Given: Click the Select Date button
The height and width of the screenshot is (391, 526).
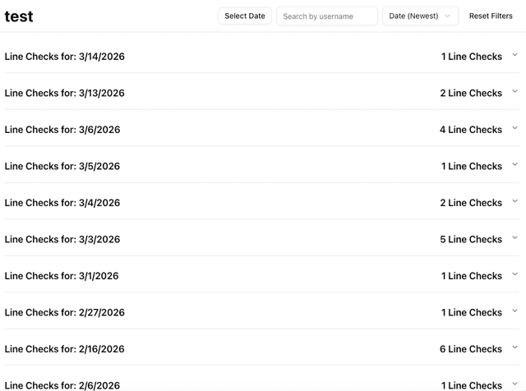Looking at the screenshot, I should (245, 16).
